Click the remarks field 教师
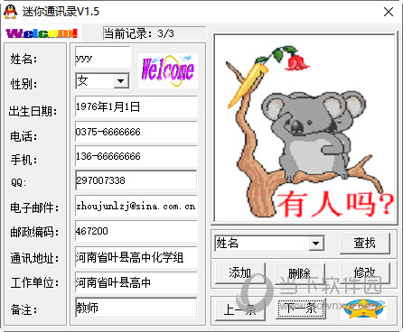403x332 pixels. 136,308
